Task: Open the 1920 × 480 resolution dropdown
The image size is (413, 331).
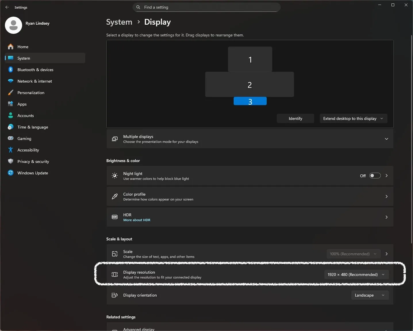Action: coord(356,274)
